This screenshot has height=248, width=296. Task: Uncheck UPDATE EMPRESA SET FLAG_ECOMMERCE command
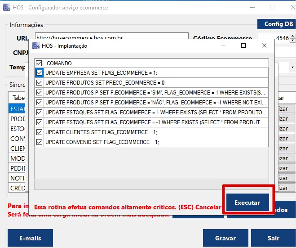pyautogui.click(x=40, y=72)
